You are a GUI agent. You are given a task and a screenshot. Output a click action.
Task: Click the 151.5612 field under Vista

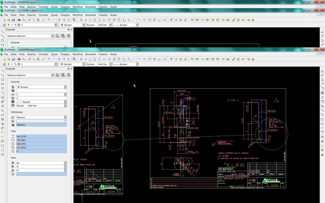click(x=41, y=148)
